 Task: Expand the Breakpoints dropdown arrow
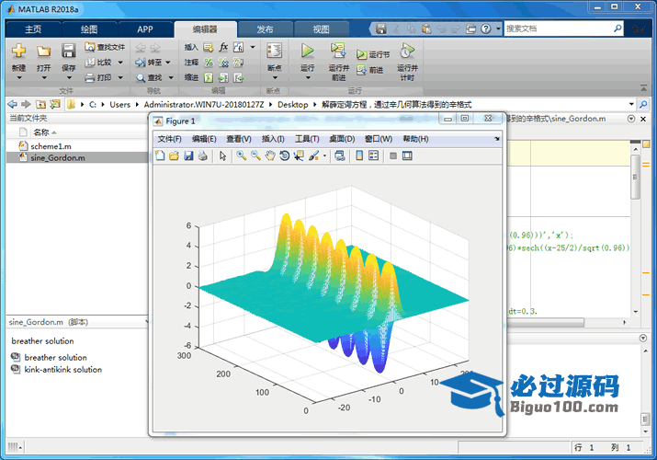[275, 77]
